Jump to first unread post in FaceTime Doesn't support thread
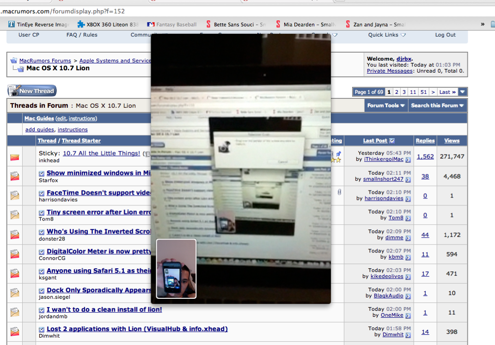Image resolution: width=495 pixels, height=345 pixels. point(42,193)
